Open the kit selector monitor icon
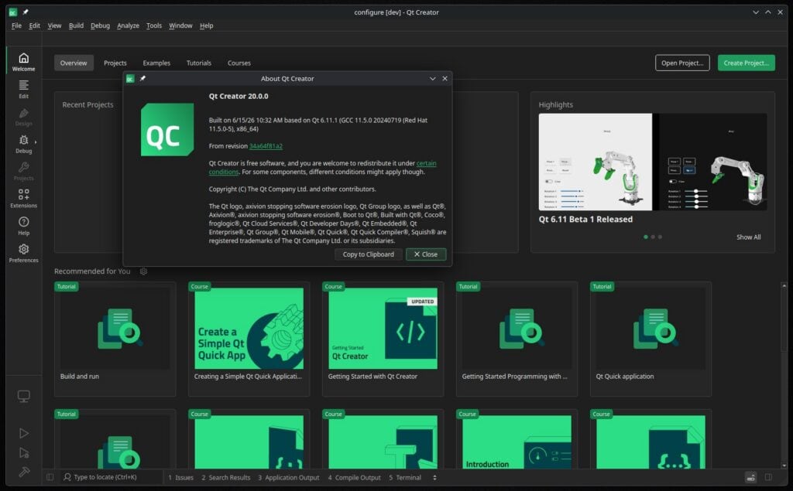 24,397
